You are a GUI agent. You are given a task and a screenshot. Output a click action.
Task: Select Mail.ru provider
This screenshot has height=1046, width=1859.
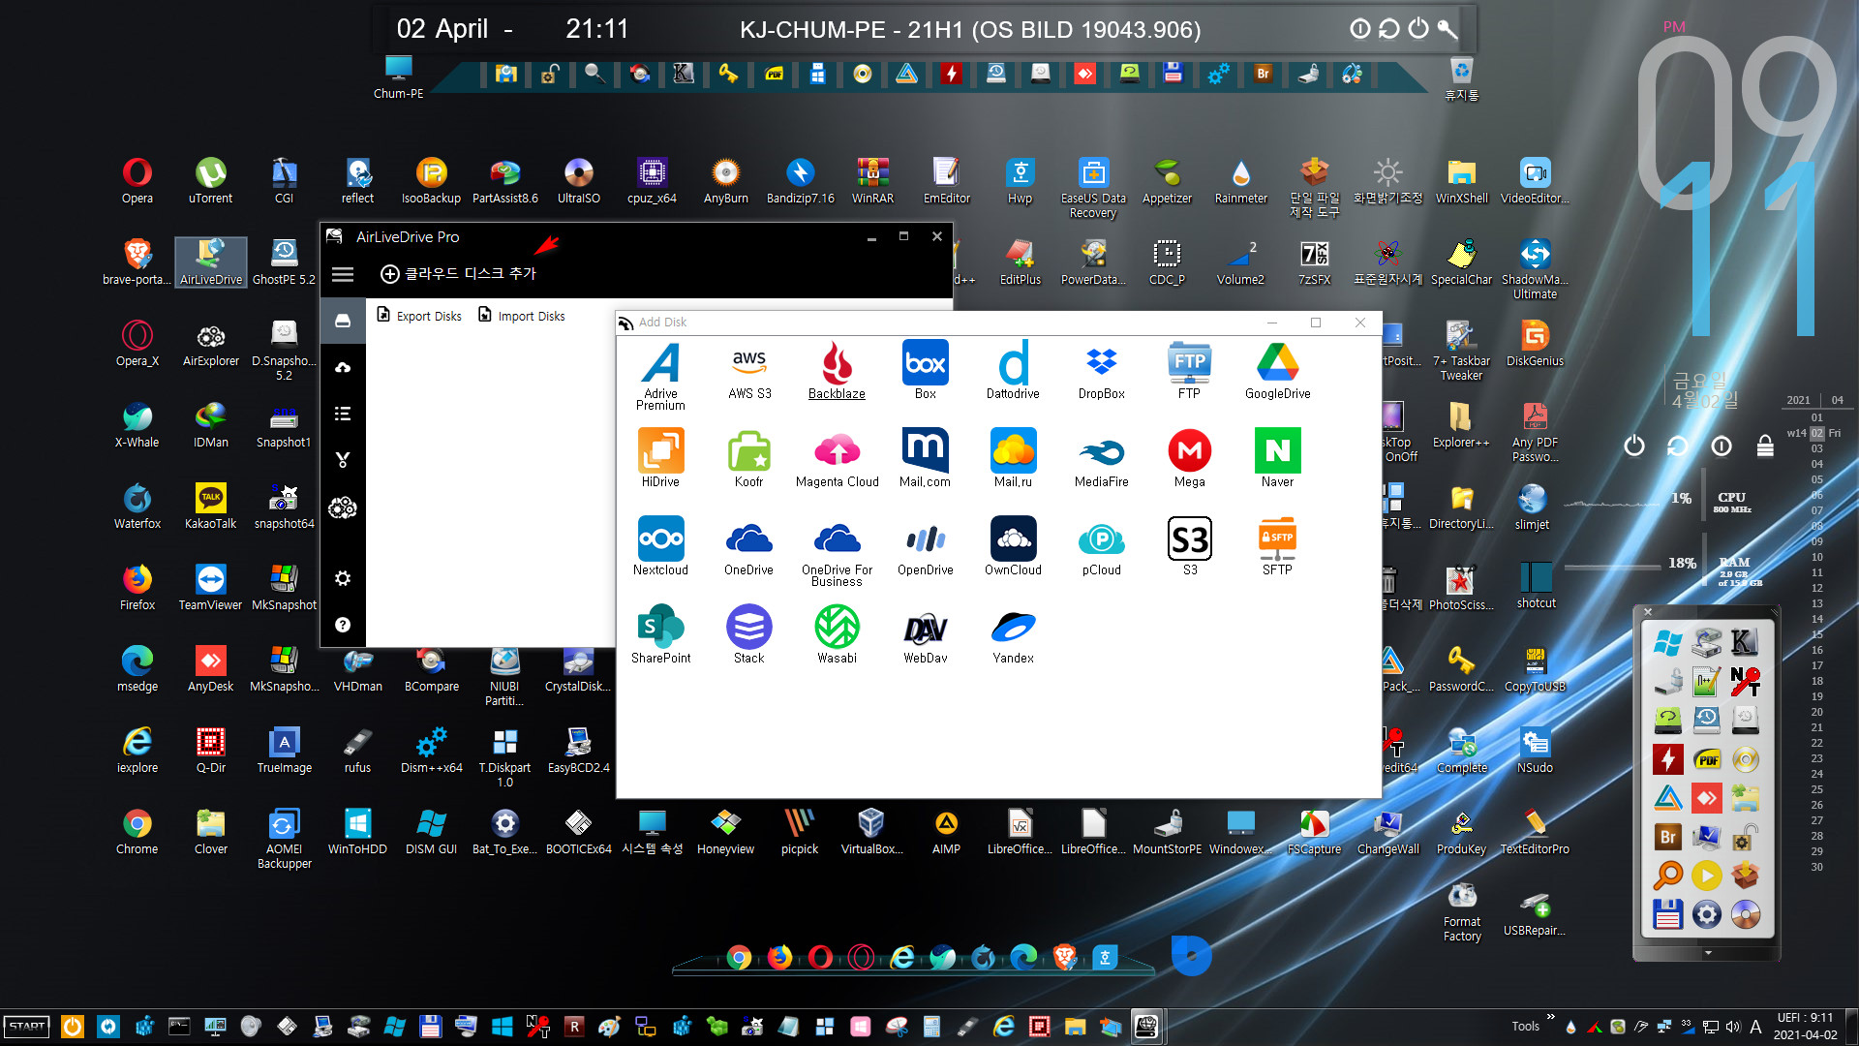pos(1013,458)
